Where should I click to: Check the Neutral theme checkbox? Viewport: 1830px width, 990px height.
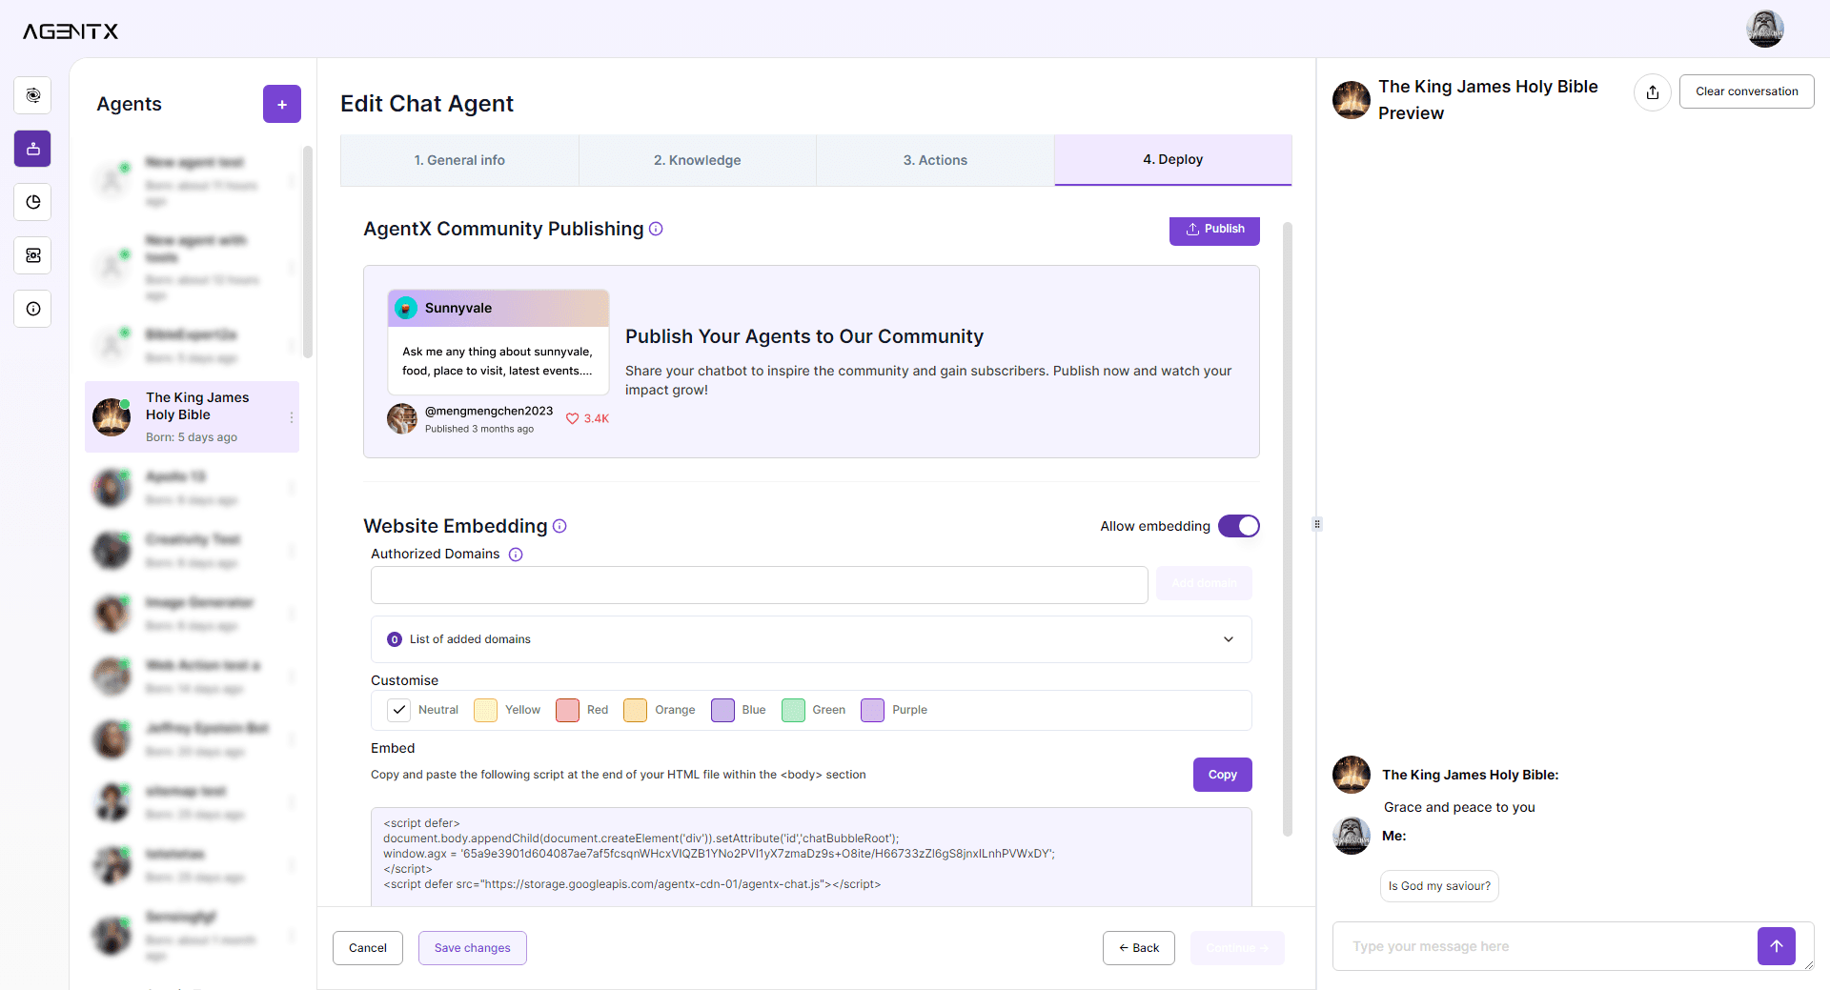(399, 710)
